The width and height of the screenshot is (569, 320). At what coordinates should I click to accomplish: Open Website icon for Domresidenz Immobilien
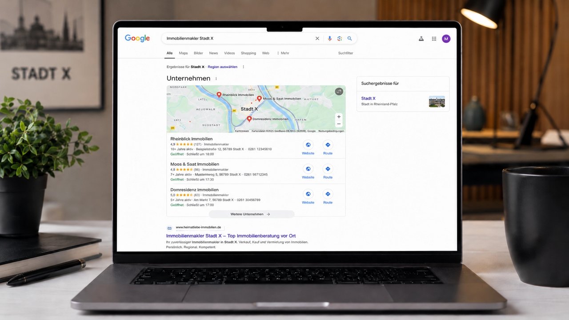point(308,194)
